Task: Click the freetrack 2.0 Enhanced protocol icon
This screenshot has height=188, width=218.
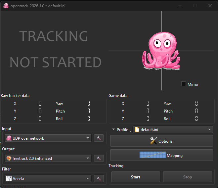Action: tap(9, 158)
